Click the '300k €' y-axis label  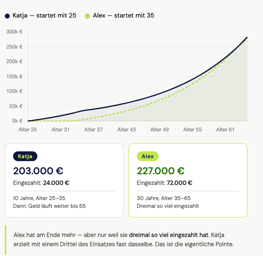pyautogui.click(x=14, y=32)
